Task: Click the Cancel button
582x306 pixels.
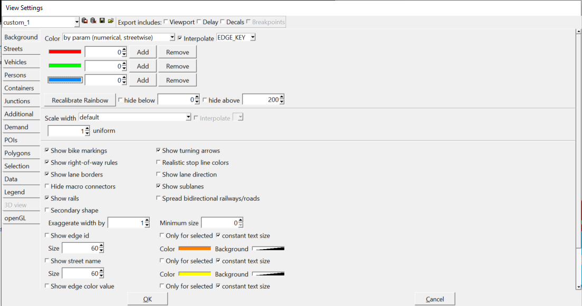Action: [x=435, y=299]
